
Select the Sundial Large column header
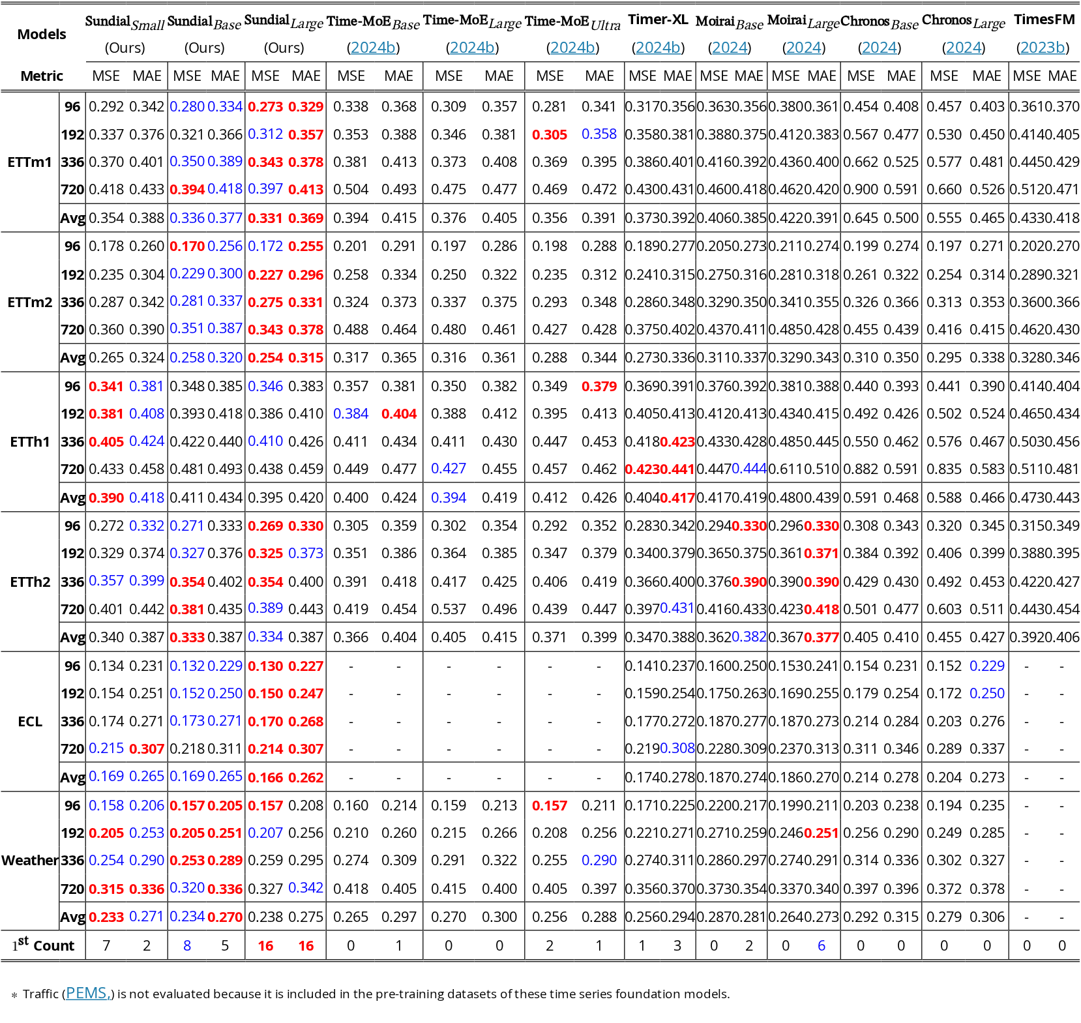(284, 23)
